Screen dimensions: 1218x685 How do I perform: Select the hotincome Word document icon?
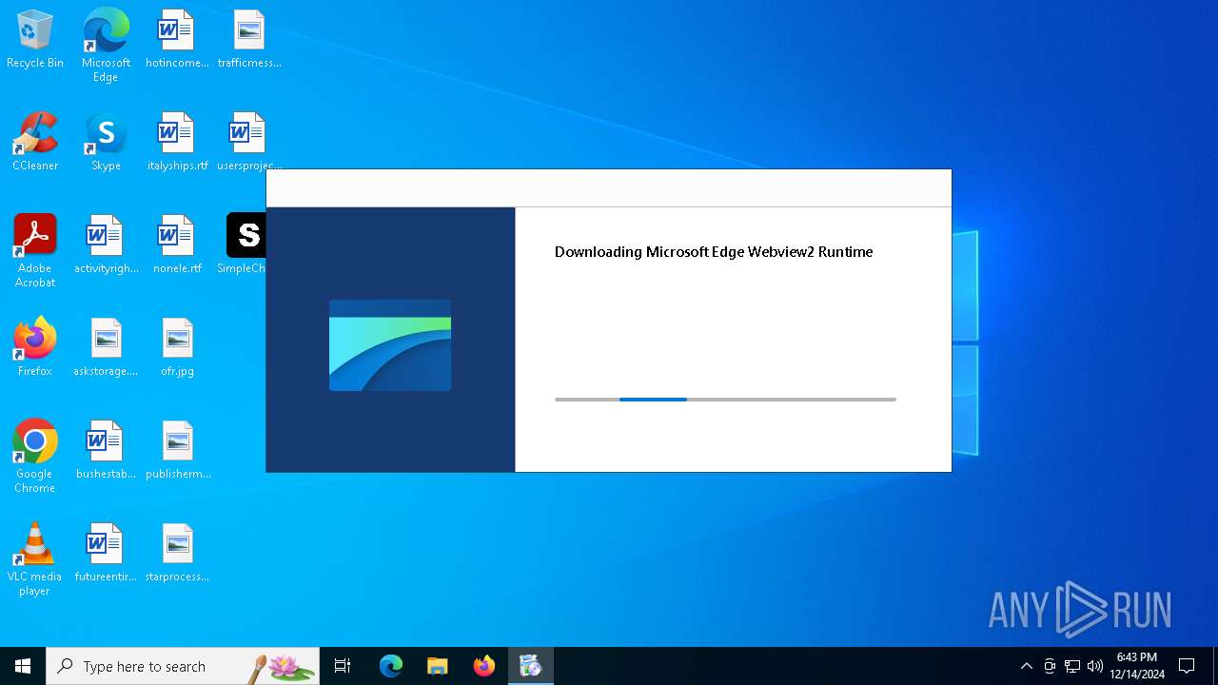[x=176, y=40]
